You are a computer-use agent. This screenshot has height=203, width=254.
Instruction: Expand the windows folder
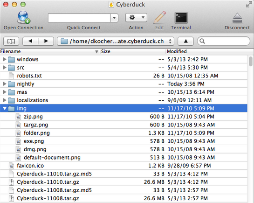click(5, 59)
